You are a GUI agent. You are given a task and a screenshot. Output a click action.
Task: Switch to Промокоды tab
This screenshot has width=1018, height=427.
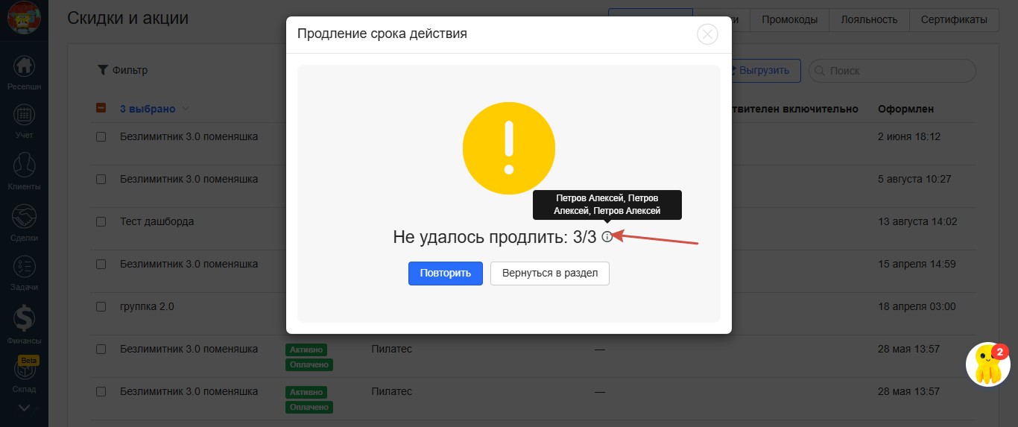click(789, 19)
